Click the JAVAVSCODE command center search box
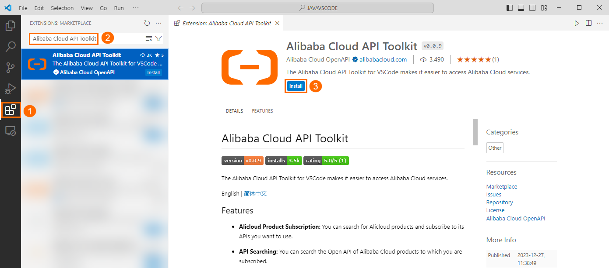Viewport: 609px width, 268px height. pyautogui.click(x=317, y=8)
